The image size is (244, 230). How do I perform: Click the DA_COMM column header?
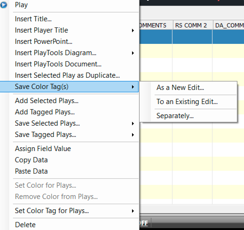pos(229,25)
